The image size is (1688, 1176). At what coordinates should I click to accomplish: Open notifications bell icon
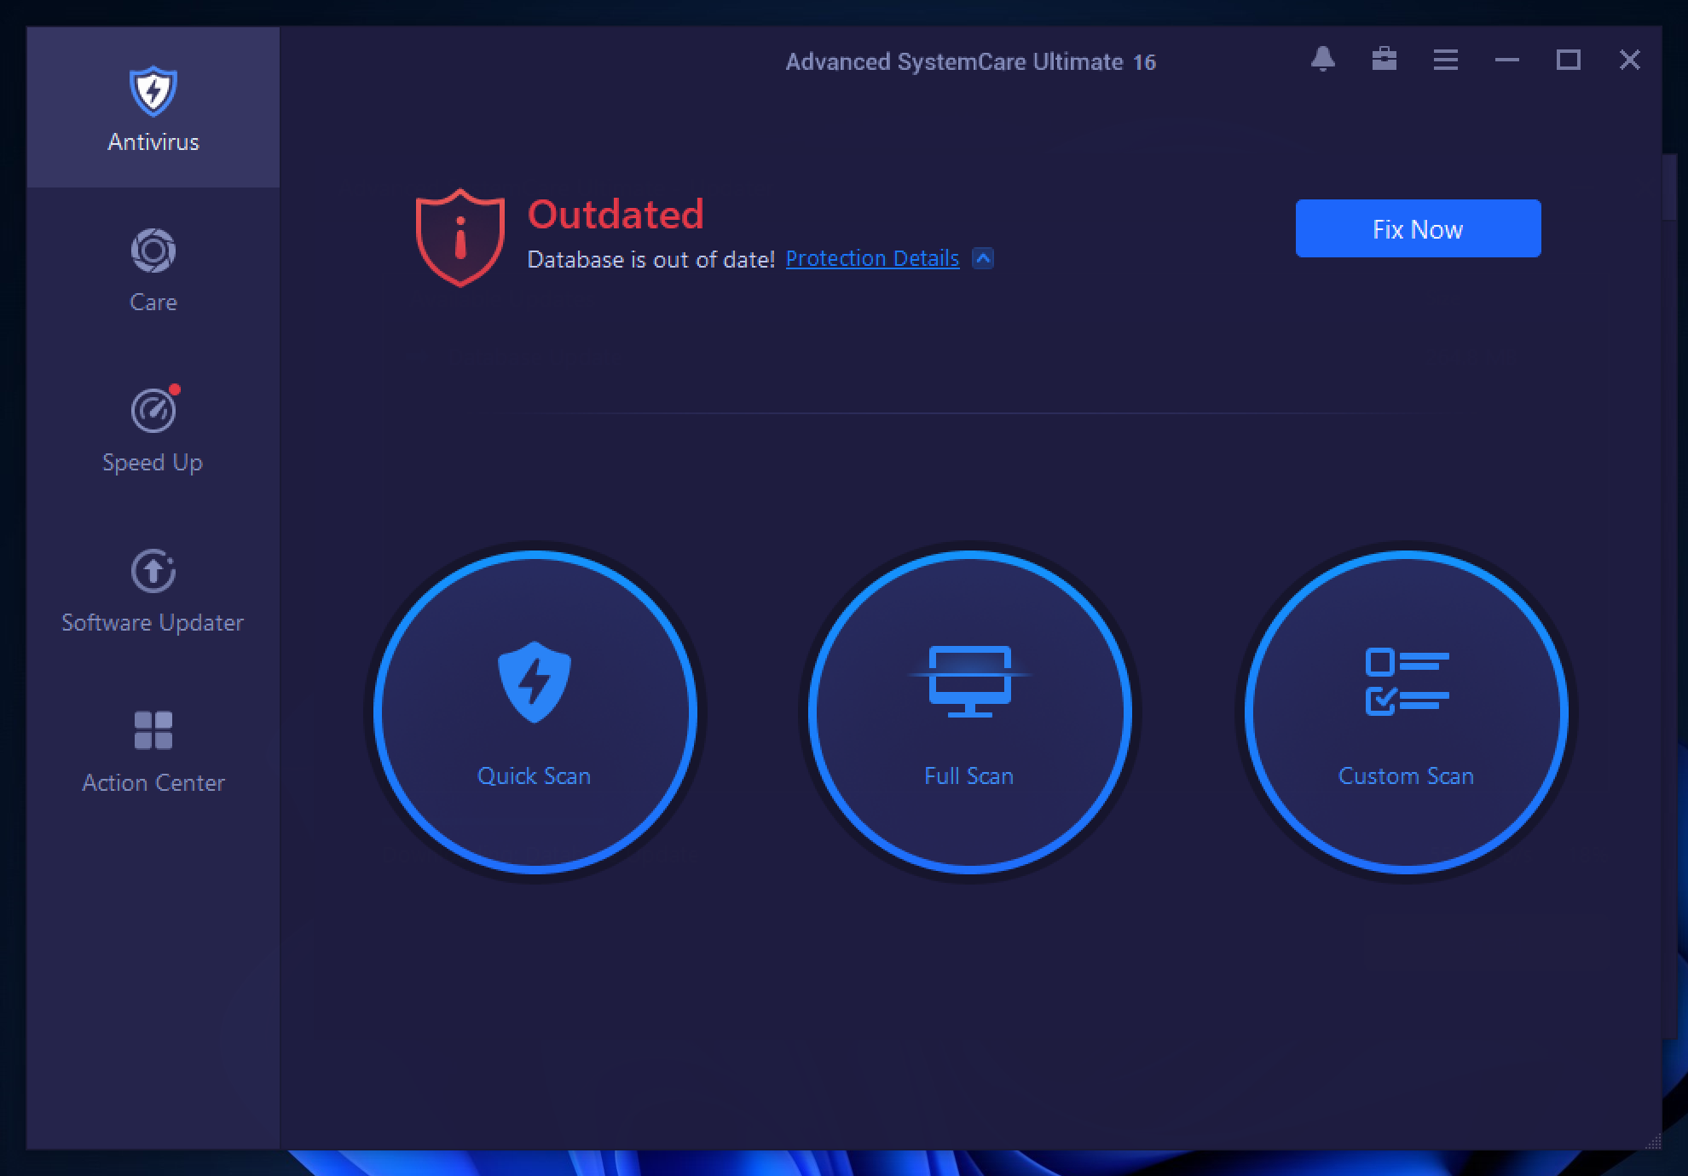tap(1322, 60)
